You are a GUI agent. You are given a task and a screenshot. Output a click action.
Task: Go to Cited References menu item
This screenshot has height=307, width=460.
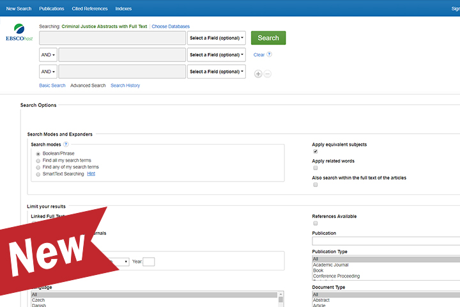(x=89, y=8)
